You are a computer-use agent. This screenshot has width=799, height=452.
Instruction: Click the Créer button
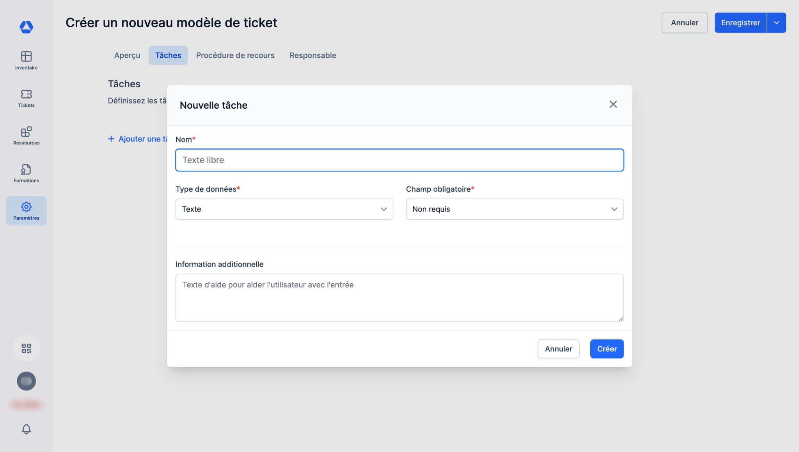coord(606,349)
